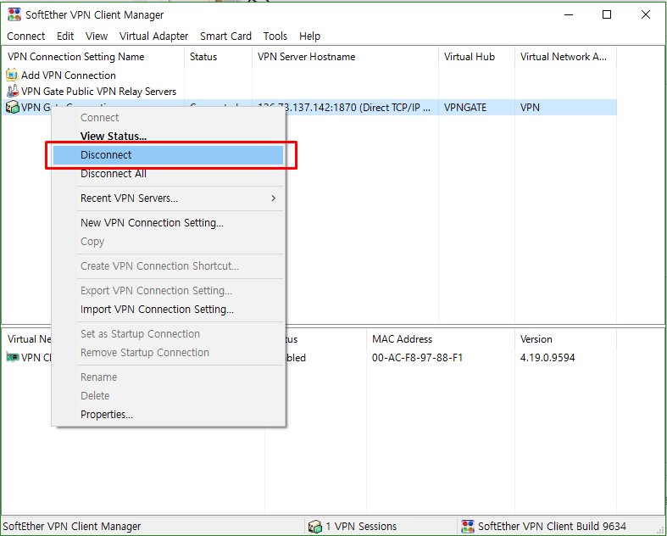Sort by Version column header
The width and height of the screenshot is (667, 536).
(x=565, y=339)
